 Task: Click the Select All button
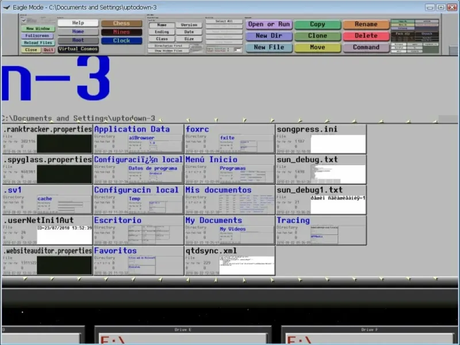click(224, 21)
